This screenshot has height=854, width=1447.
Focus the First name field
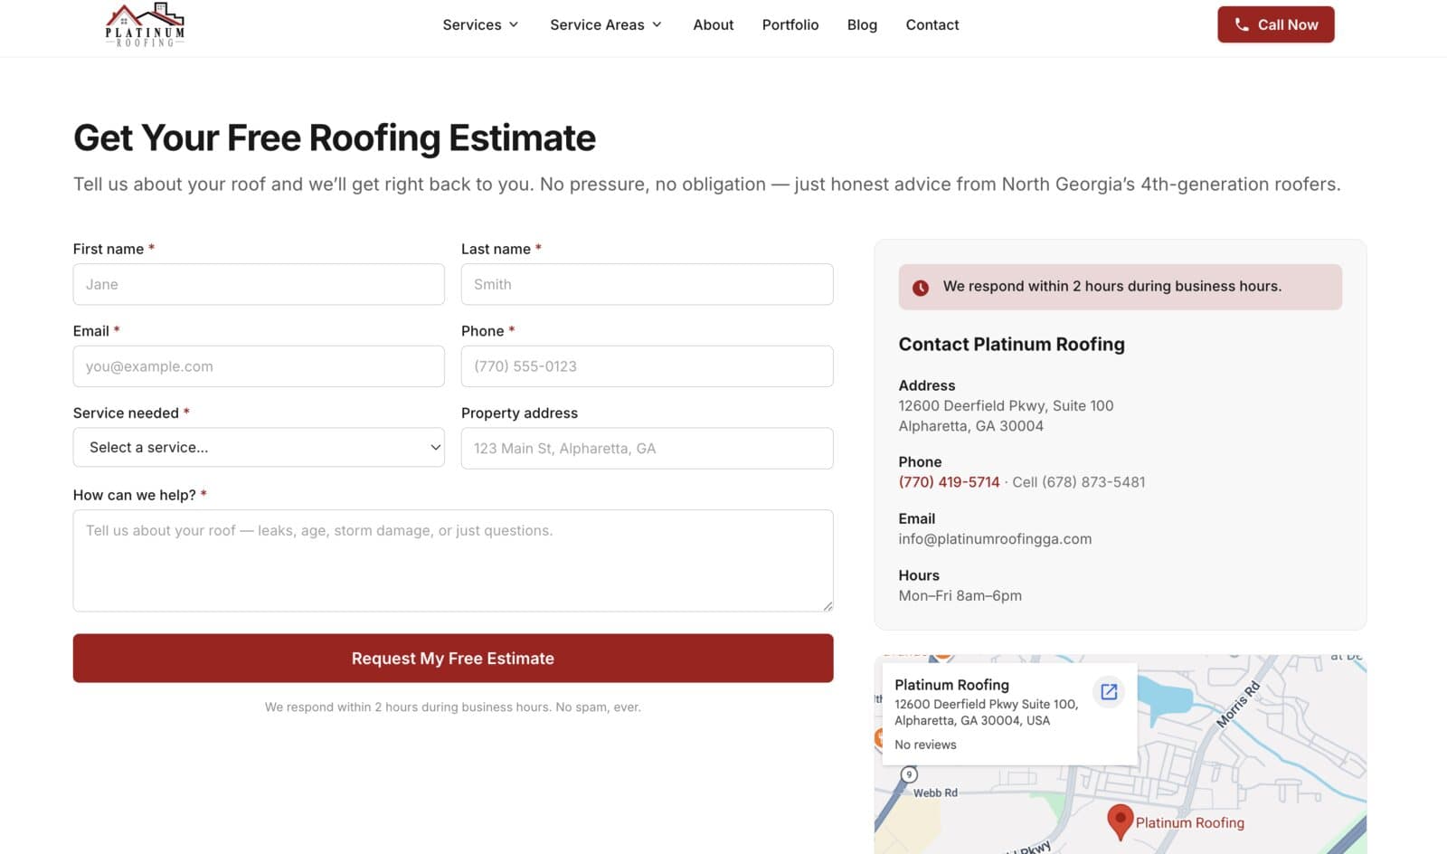[259, 284]
